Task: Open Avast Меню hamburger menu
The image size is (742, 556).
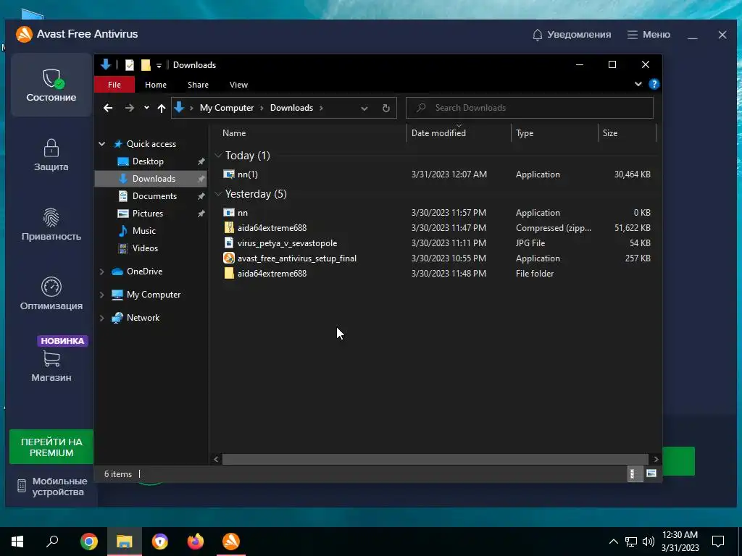Action: pos(649,35)
